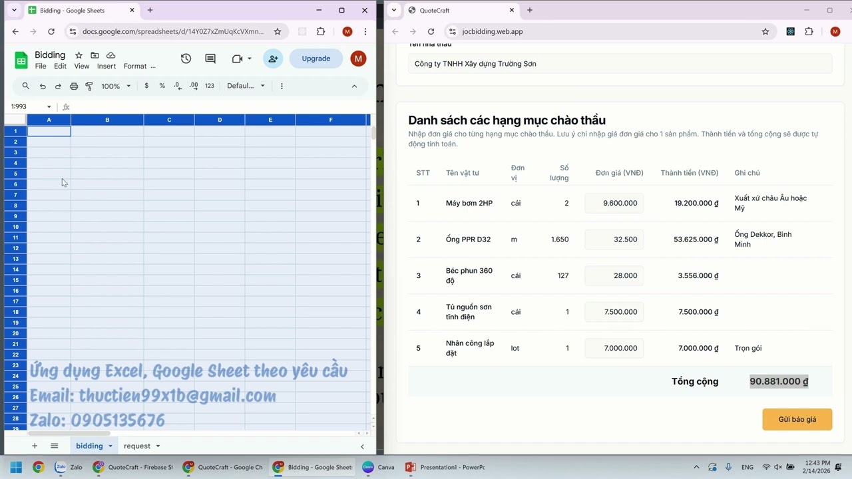Bookmark the QuoteCraft page star
Viewport: 852px width, 479px height.
pos(765,31)
